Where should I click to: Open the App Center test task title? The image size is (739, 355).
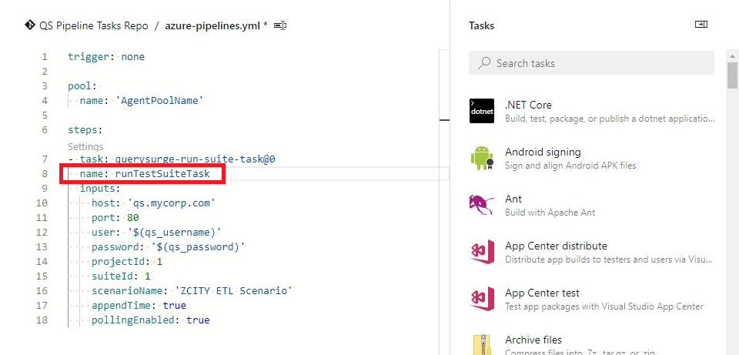coord(542,293)
